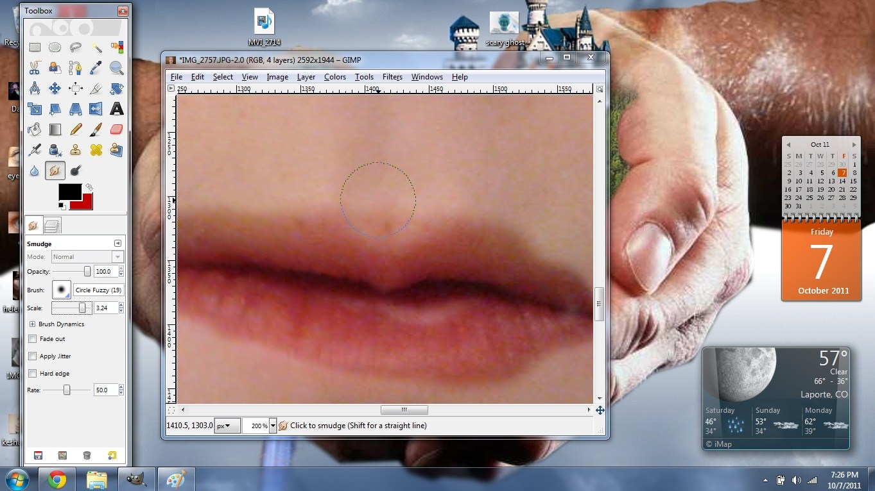Select the Bucket Fill tool
The width and height of the screenshot is (875, 491).
click(x=35, y=129)
